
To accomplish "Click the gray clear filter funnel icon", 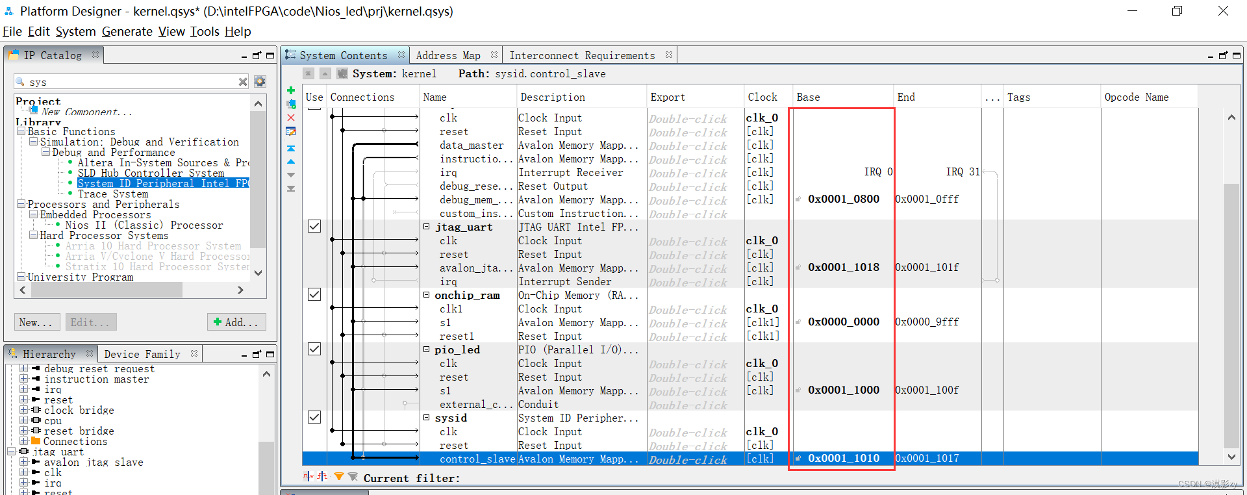I will (x=353, y=477).
